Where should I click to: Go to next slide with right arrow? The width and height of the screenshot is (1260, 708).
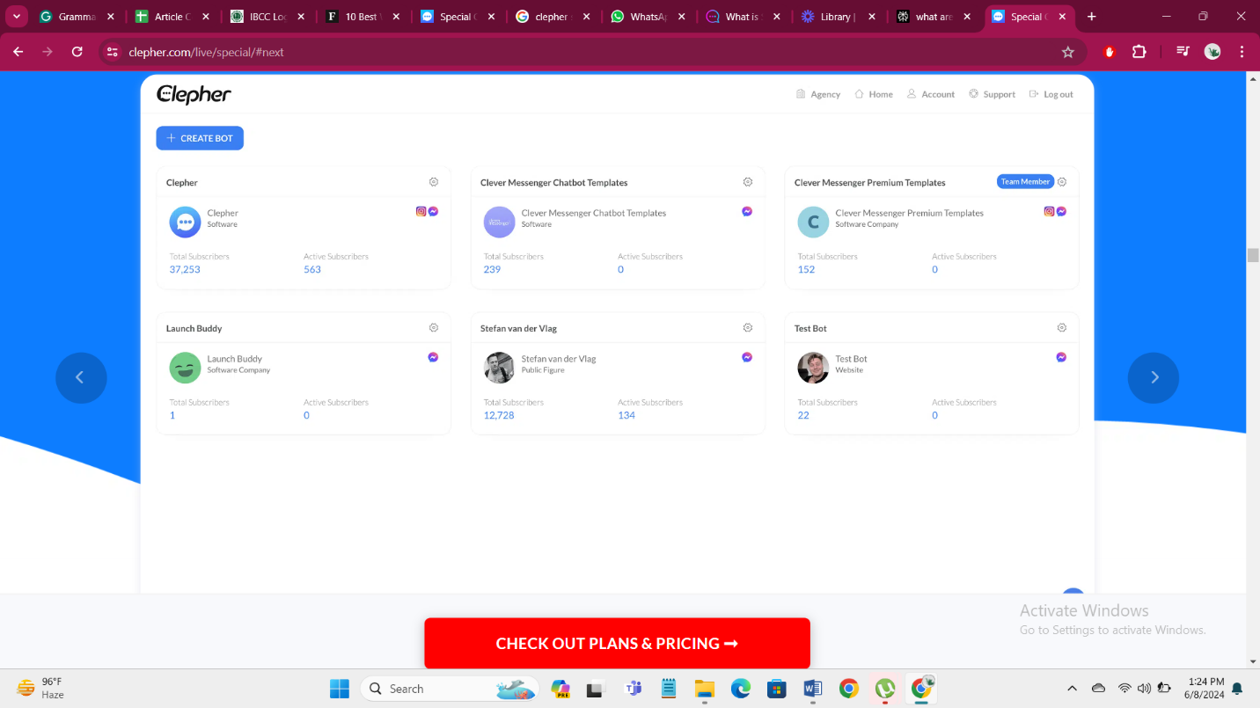point(1154,378)
